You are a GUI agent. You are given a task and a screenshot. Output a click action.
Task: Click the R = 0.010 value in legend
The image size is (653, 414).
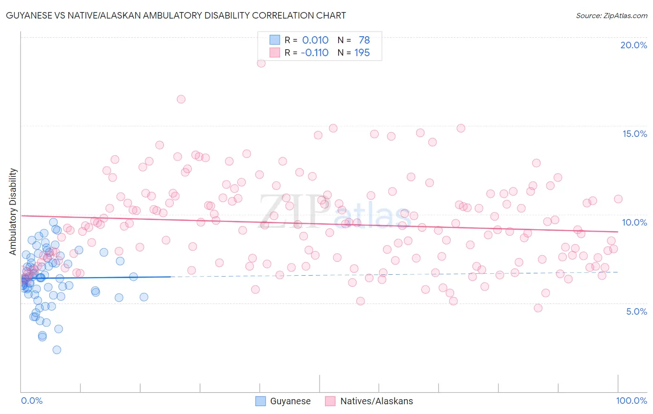[x=307, y=40]
